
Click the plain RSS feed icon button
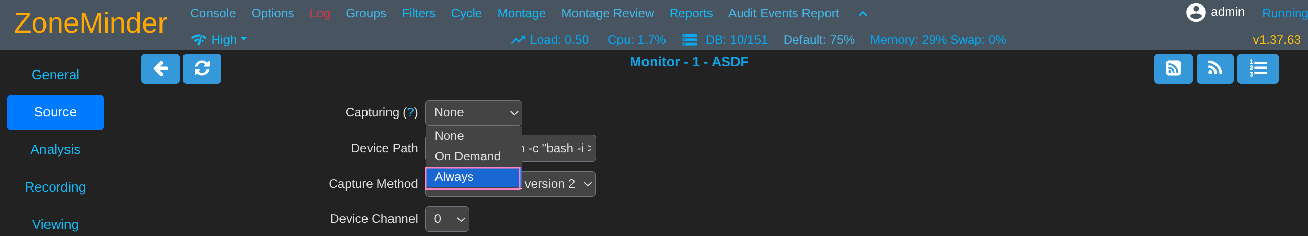click(x=1214, y=68)
